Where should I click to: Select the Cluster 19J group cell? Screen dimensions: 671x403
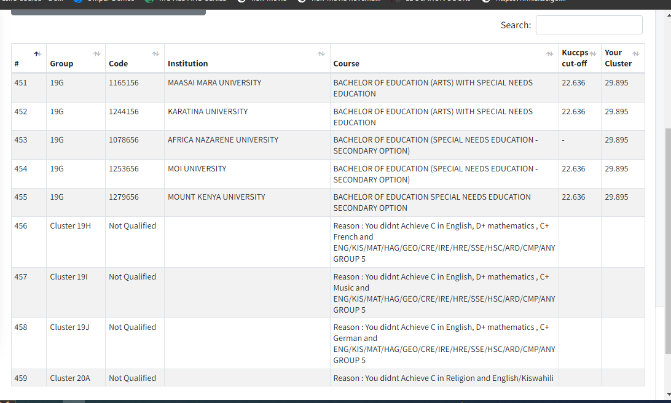coord(69,327)
